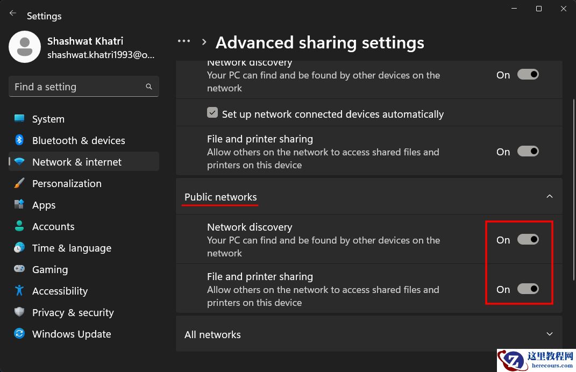This screenshot has width=576, height=372.
Task: Open Apps using its sidebar icon
Action: click(x=19, y=205)
